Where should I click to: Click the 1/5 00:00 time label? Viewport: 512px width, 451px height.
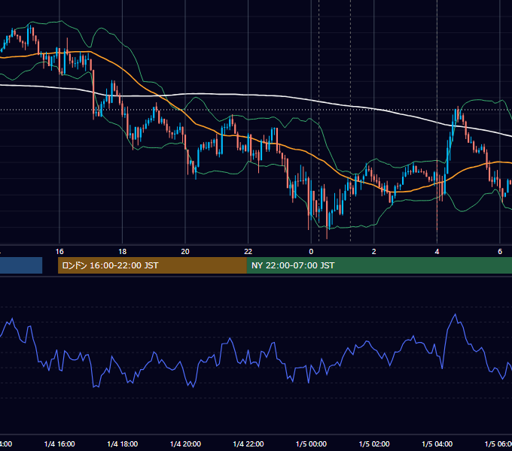pyautogui.click(x=311, y=443)
